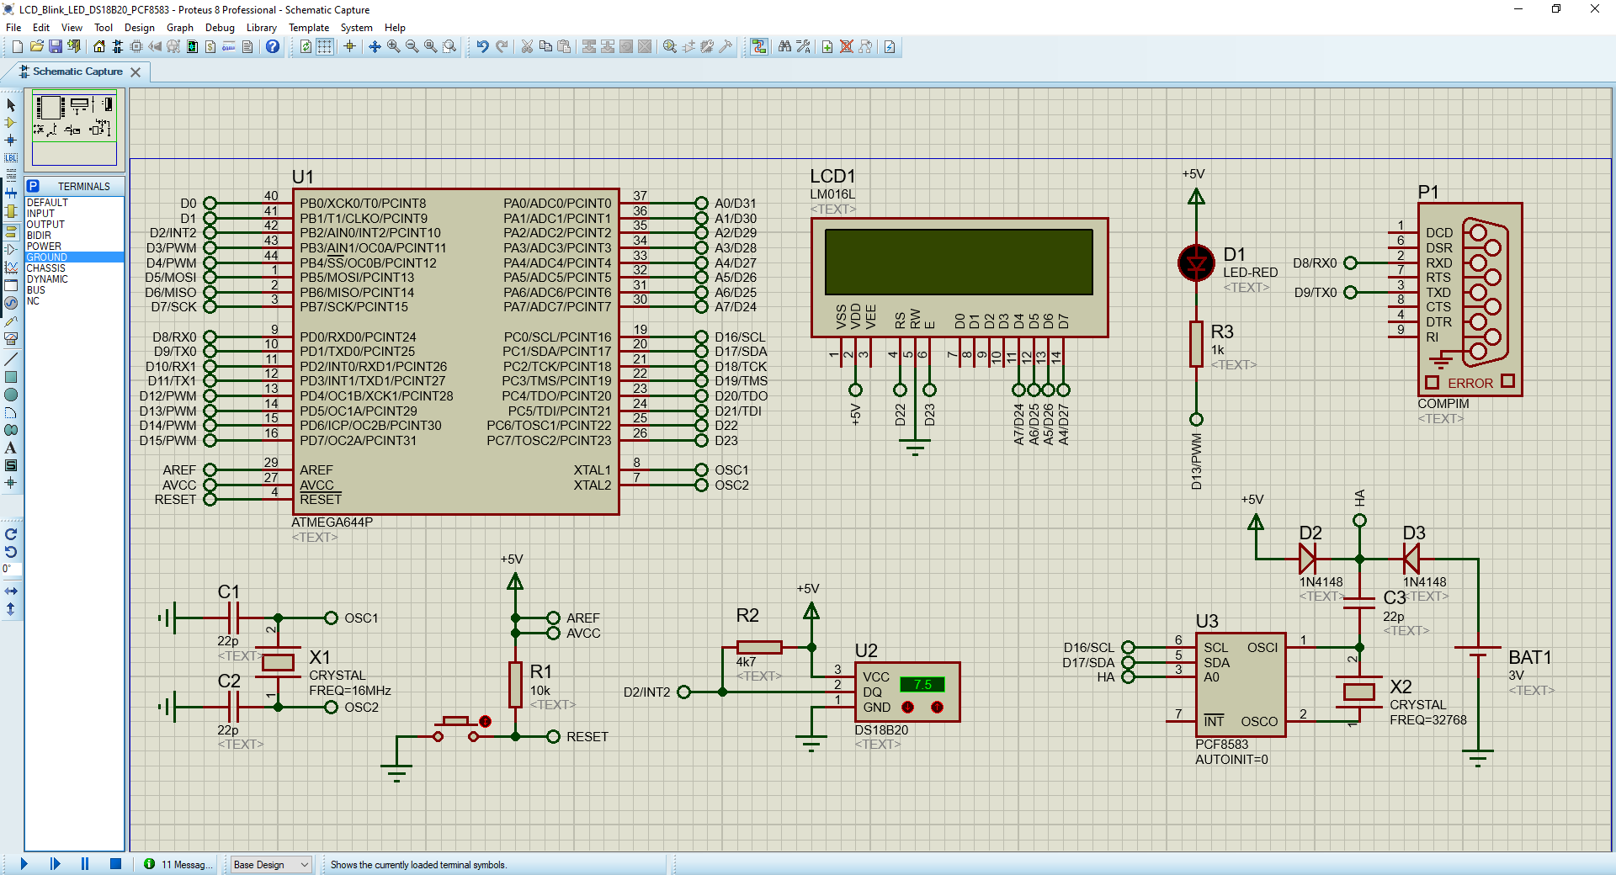This screenshot has width=1616, height=875.
Task: Open search and tag binoculars icon
Action: click(x=784, y=46)
